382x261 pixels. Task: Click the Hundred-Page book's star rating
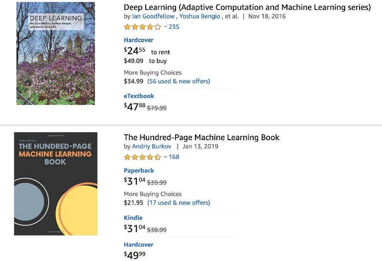pos(142,157)
